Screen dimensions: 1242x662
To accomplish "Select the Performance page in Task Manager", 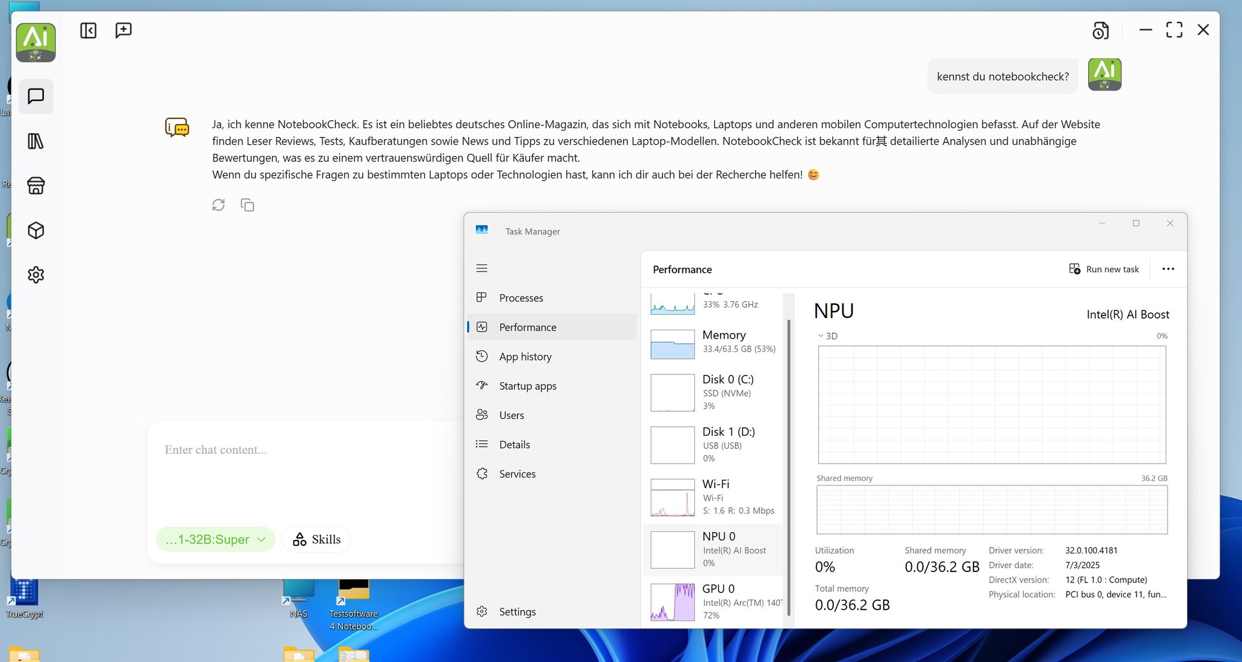I will pos(552,327).
